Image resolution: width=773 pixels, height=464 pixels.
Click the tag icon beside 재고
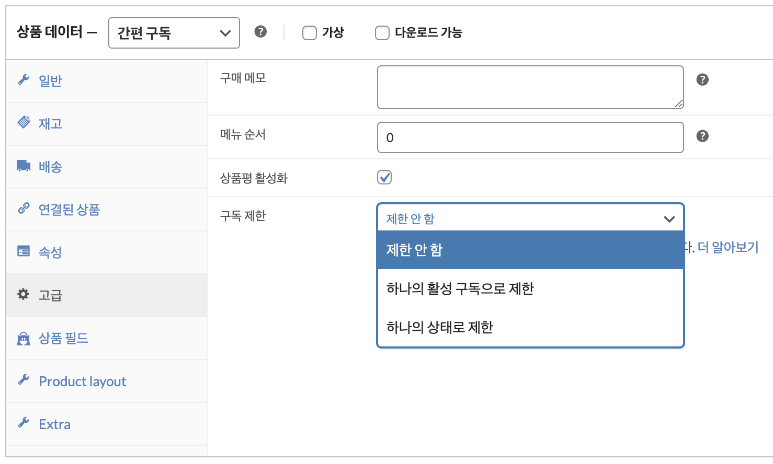click(24, 122)
